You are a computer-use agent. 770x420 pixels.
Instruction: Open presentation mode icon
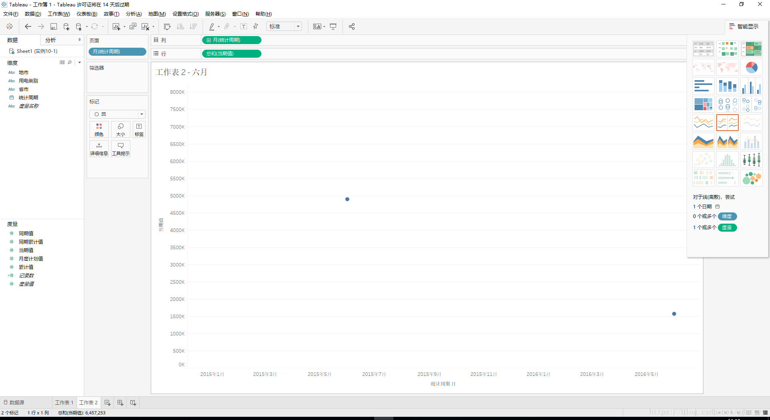333,26
